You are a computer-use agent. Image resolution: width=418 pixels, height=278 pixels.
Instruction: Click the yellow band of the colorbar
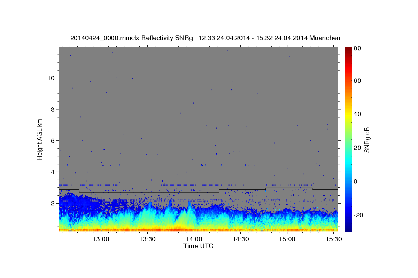(348, 116)
